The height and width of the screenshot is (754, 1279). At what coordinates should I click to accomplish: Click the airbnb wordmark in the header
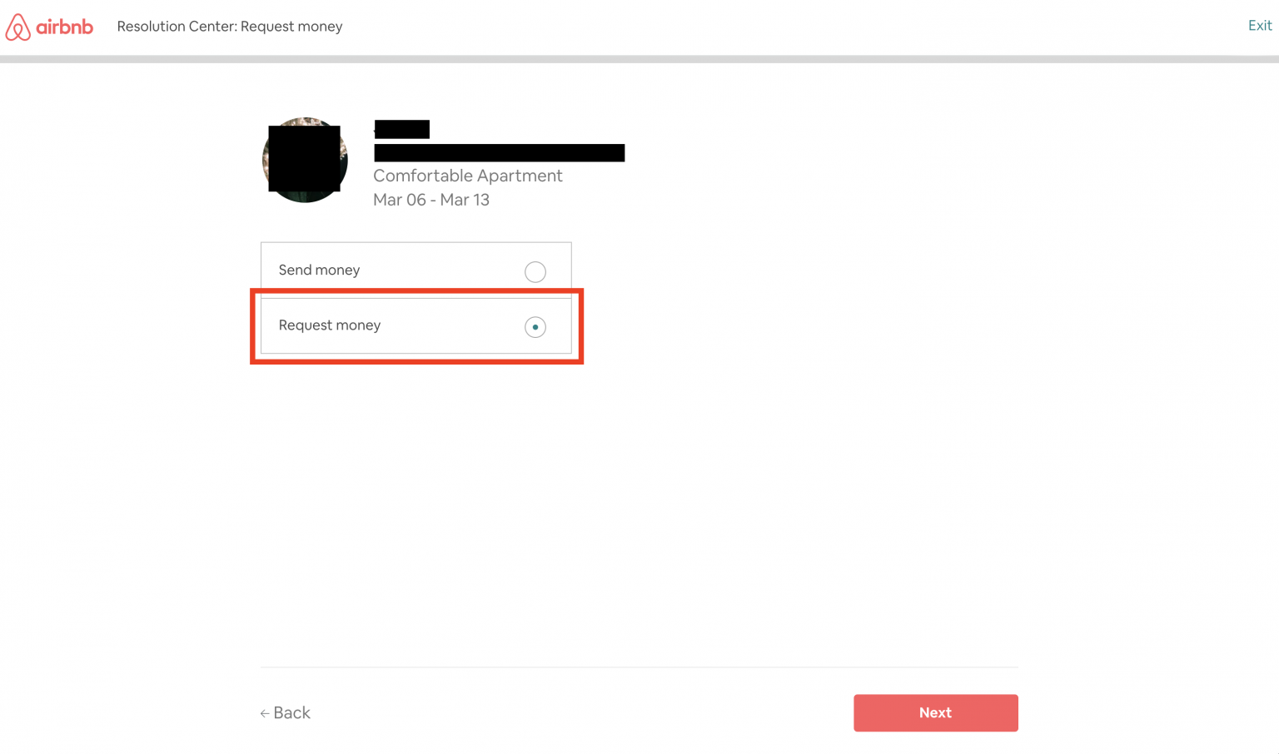coord(64,26)
